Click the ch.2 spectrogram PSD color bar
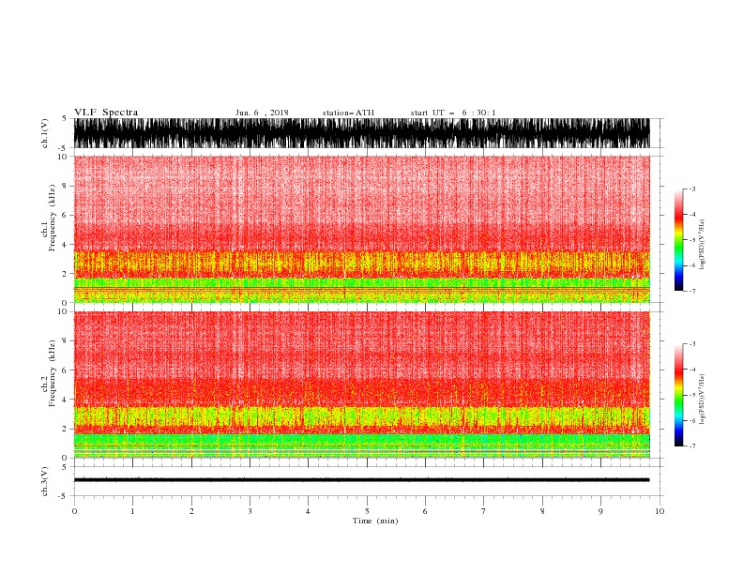 pos(678,395)
